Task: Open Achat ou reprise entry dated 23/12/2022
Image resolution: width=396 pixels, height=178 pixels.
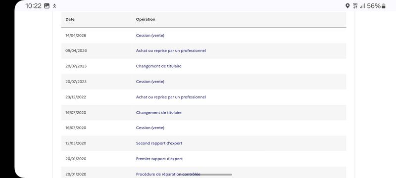Action: [171, 97]
